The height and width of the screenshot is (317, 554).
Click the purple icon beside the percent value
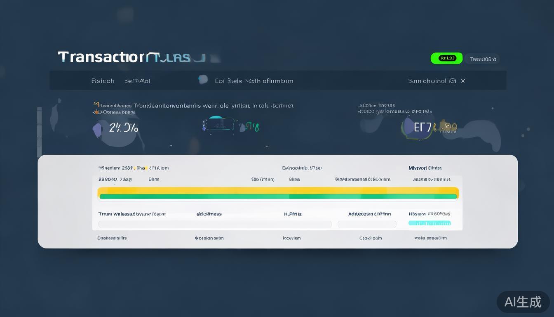98,129
